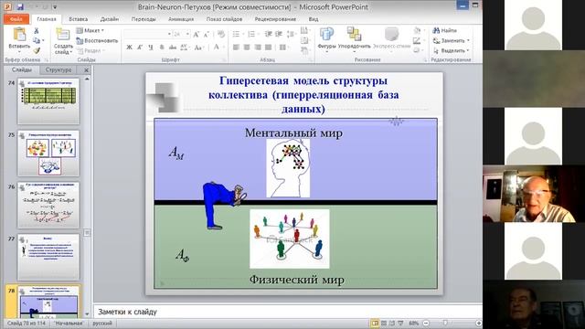Toggle text Shadow formatting

(x=162, y=48)
